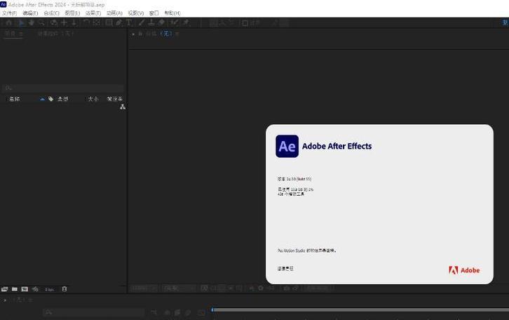Click the timeline search field

93,312
